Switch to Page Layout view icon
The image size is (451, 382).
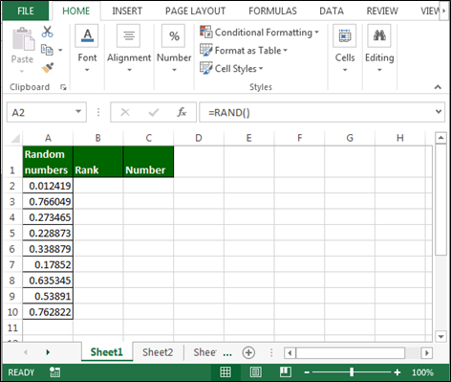256,372
